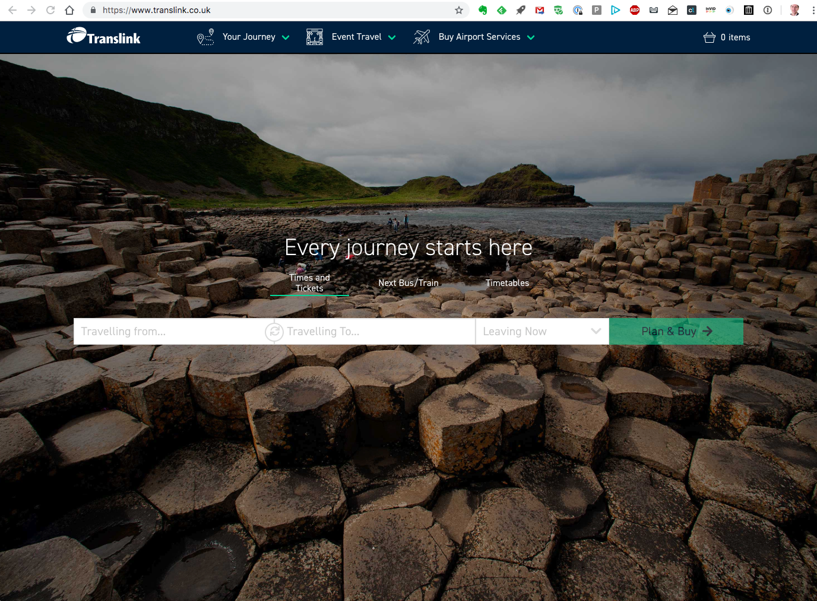Select the Times and Tickets tab

coord(309,283)
